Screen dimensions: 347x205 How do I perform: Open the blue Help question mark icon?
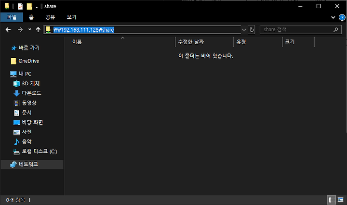click(x=342, y=17)
